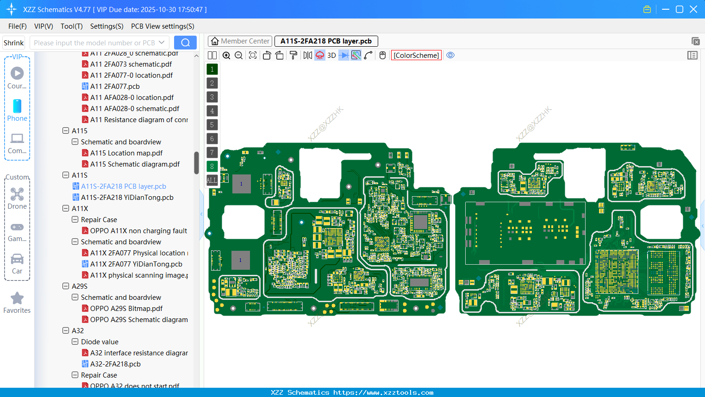Open the model number dropdown
Image resolution: width=705 pixels, height=397 pixels.
pos(162,43)
